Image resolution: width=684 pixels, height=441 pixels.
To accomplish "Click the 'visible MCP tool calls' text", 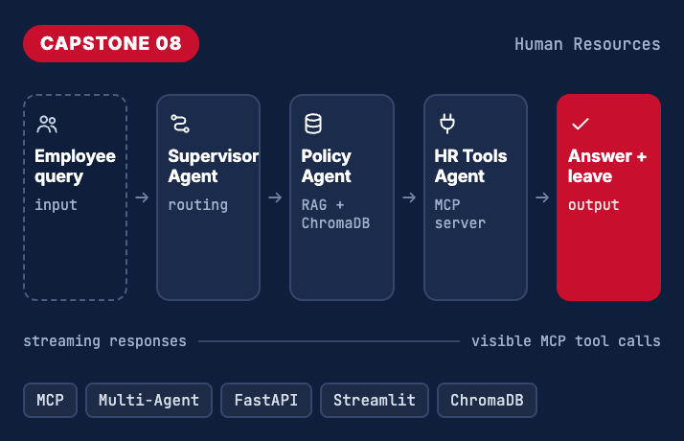I will (x=566, y=341).
